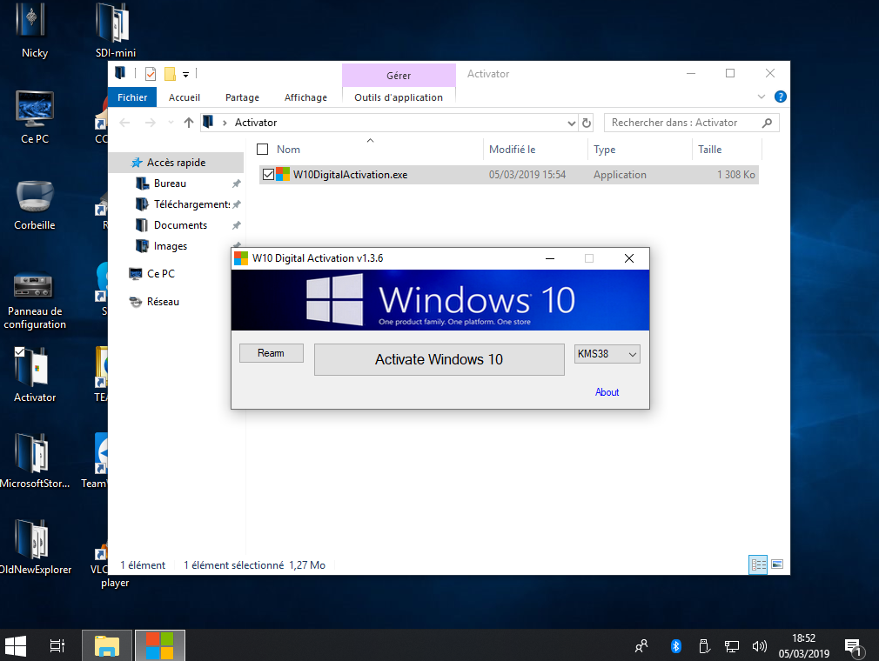Click the Activator address bar path

click(256, 123)
